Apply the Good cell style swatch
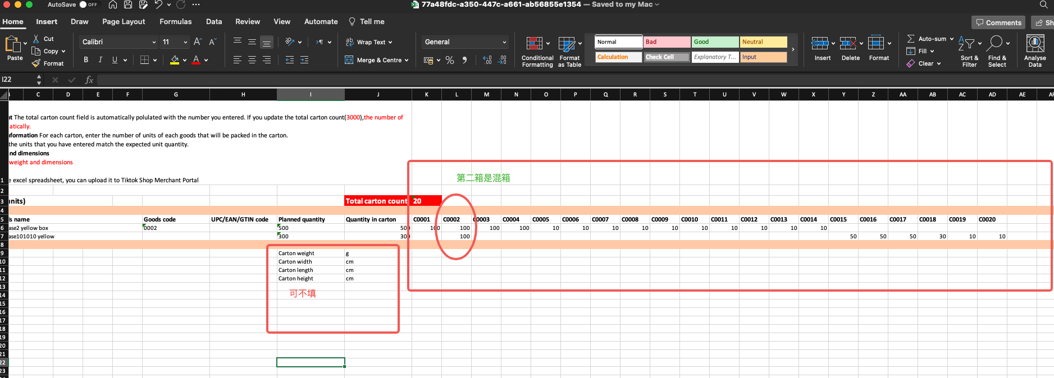Image resolution: width=1054 pixels, height=378 pixels. 715,42
